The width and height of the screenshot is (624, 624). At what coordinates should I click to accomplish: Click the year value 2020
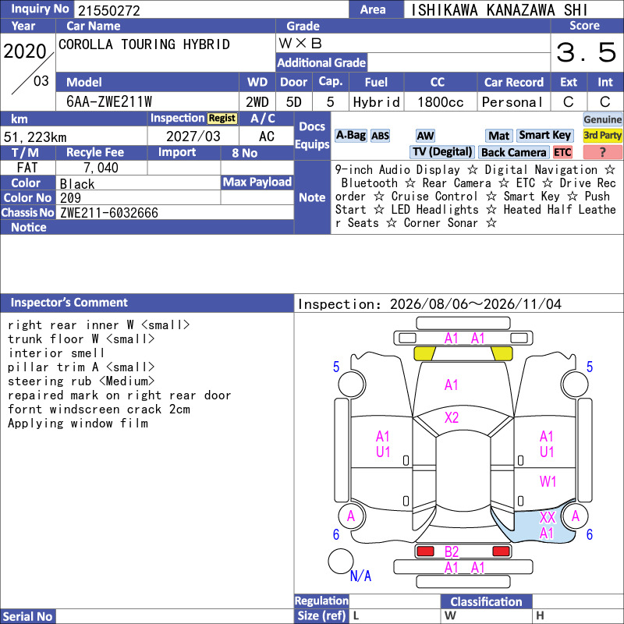[25, 51]
